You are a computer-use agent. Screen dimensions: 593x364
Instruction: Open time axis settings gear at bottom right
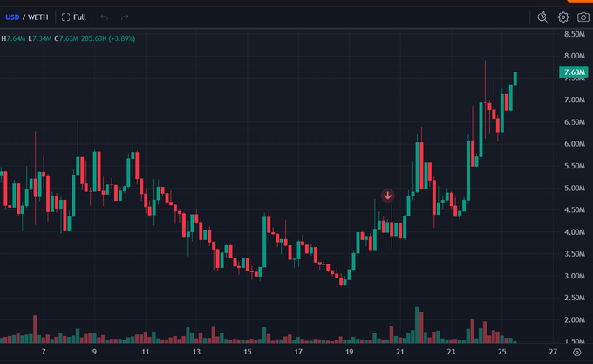pyautogui.click(x=576, y=353)
